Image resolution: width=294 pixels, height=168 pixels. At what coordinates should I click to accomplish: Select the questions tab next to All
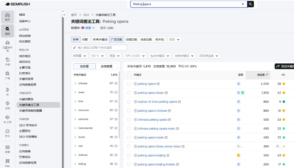85,39
